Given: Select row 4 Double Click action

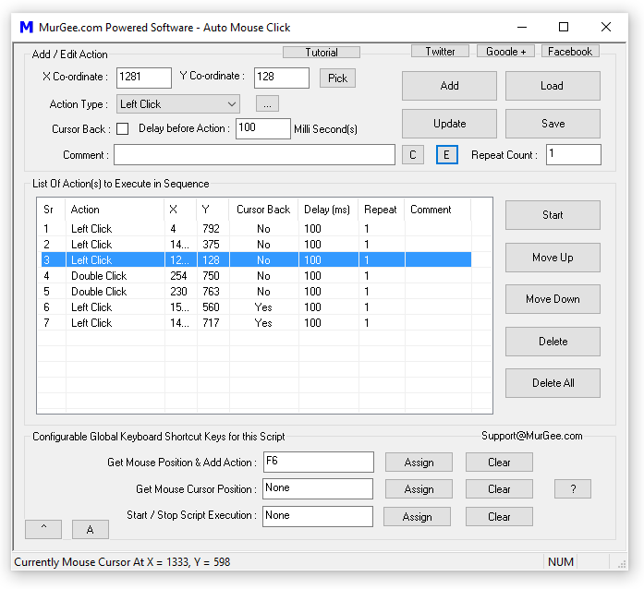Looking at the screenshot, I should click(256, 276).
